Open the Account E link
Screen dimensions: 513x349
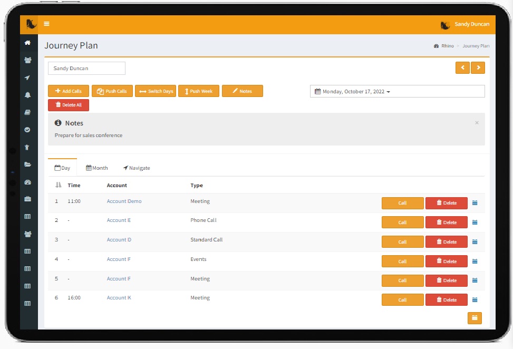[x=119, y=220]
